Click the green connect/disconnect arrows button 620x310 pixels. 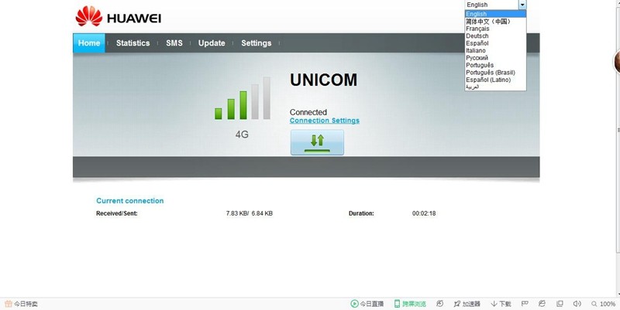317,142
